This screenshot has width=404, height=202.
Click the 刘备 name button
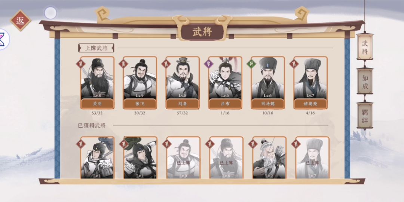pyautogui.click(x=183, y=104)
